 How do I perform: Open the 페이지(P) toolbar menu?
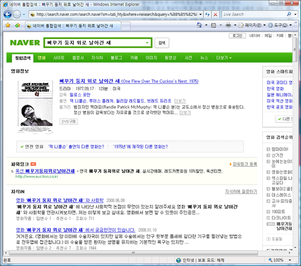[x=252, y=25]
